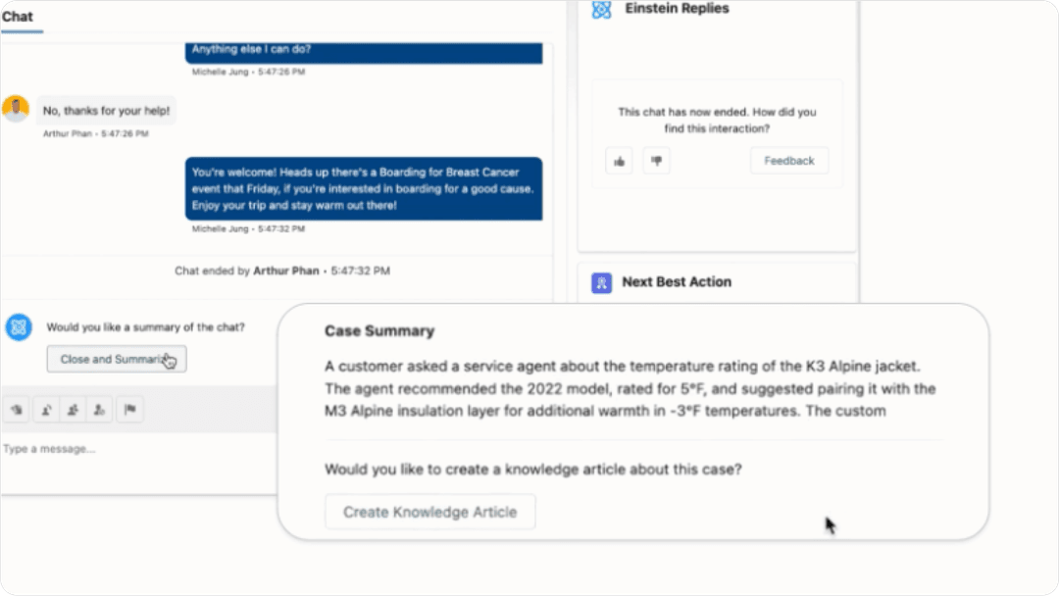The height and width of the screenshot is (596, 1059).
Task: Give a thumbs down rating on the interaction
Action: tap(656, 160)
